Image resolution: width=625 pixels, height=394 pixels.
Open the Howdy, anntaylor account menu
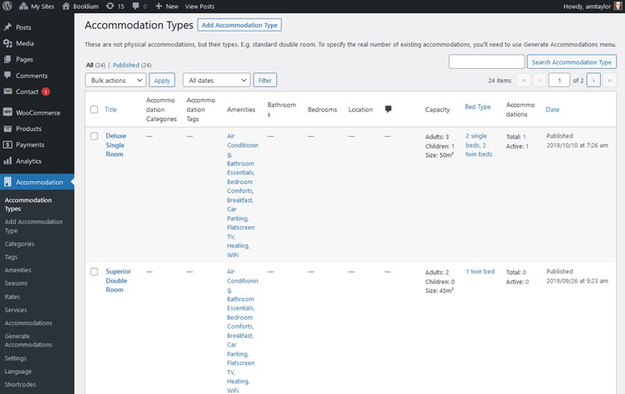(587, 7)
